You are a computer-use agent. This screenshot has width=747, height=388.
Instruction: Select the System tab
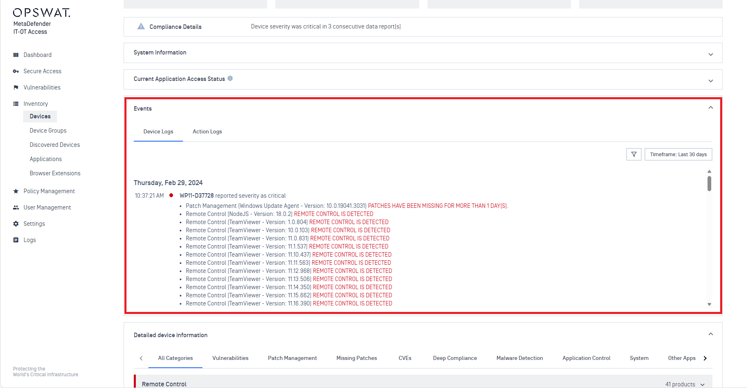click(x=639, y=358)
